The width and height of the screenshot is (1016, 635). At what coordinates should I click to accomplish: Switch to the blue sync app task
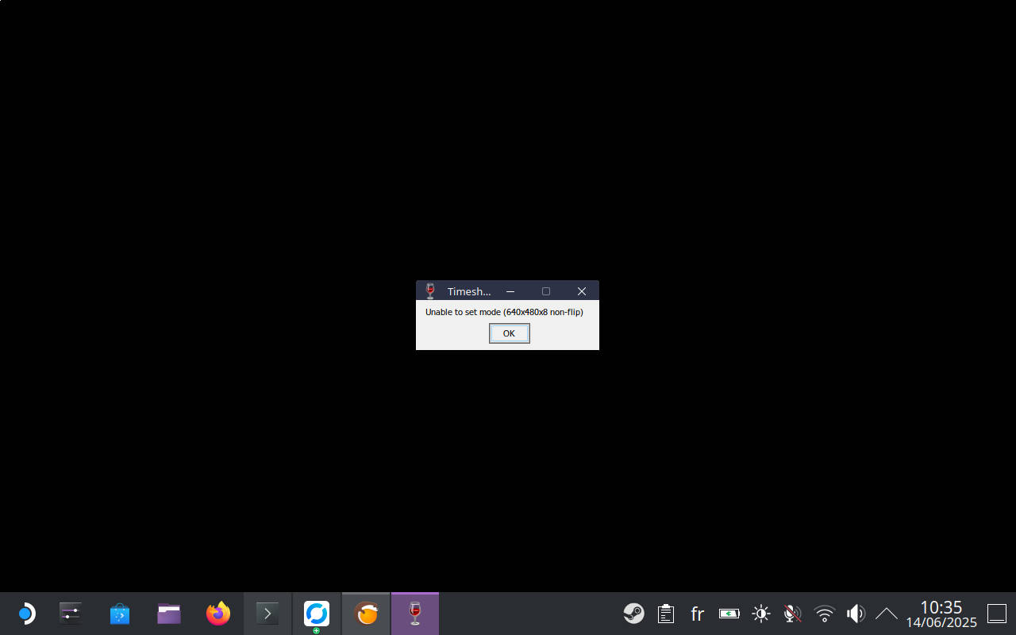tap(317, 614)
